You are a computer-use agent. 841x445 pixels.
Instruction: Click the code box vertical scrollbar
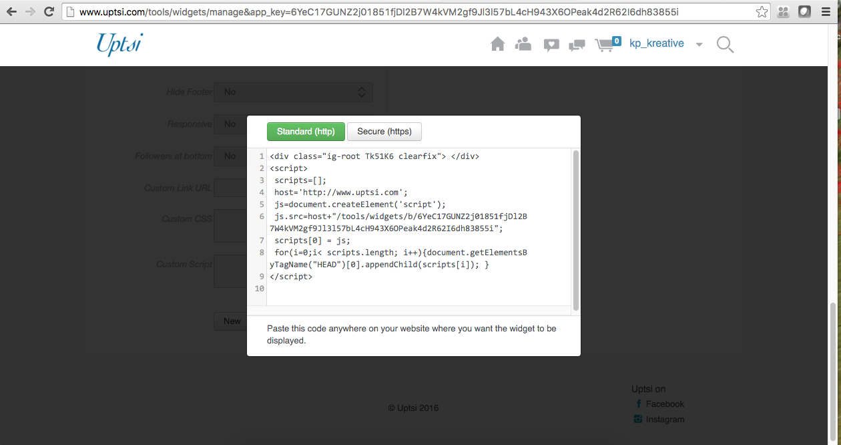point(576,231)
